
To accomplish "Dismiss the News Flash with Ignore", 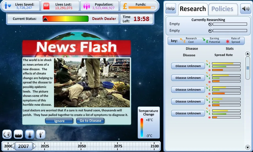I will tap(59, 121).
